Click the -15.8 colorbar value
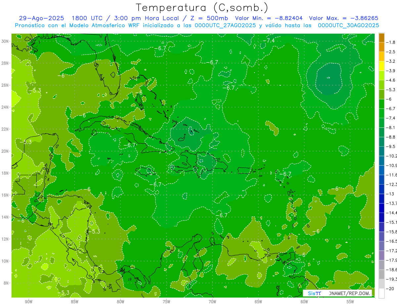The width and height of the screenshot is (397, 306). 392,232
